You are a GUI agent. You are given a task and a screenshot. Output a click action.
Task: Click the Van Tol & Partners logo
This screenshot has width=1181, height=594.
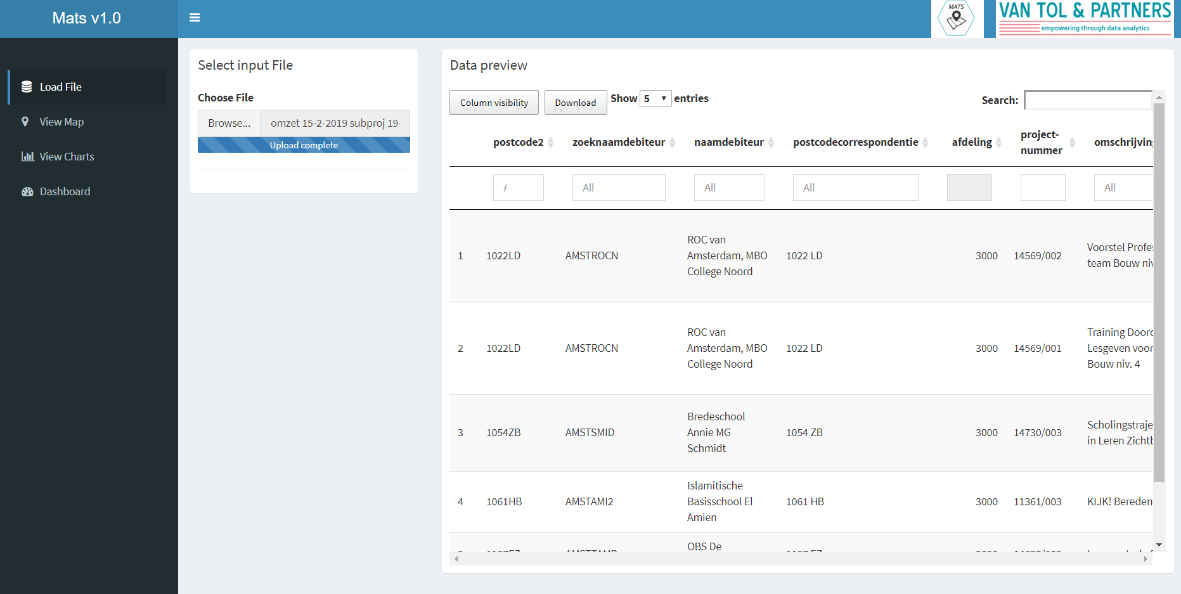pos(1085,18)
